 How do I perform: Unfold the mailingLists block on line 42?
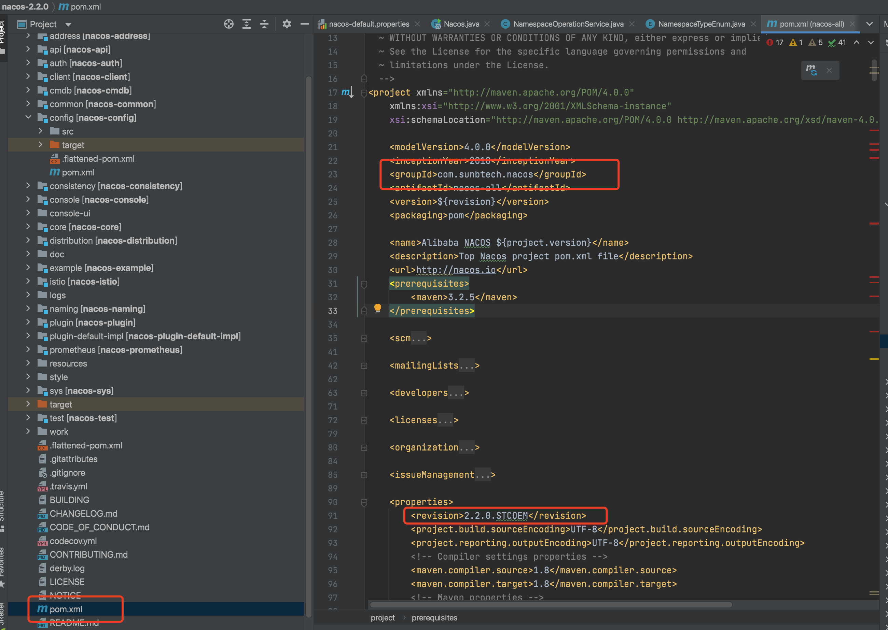pyautogui.click(x=364, y=366)
